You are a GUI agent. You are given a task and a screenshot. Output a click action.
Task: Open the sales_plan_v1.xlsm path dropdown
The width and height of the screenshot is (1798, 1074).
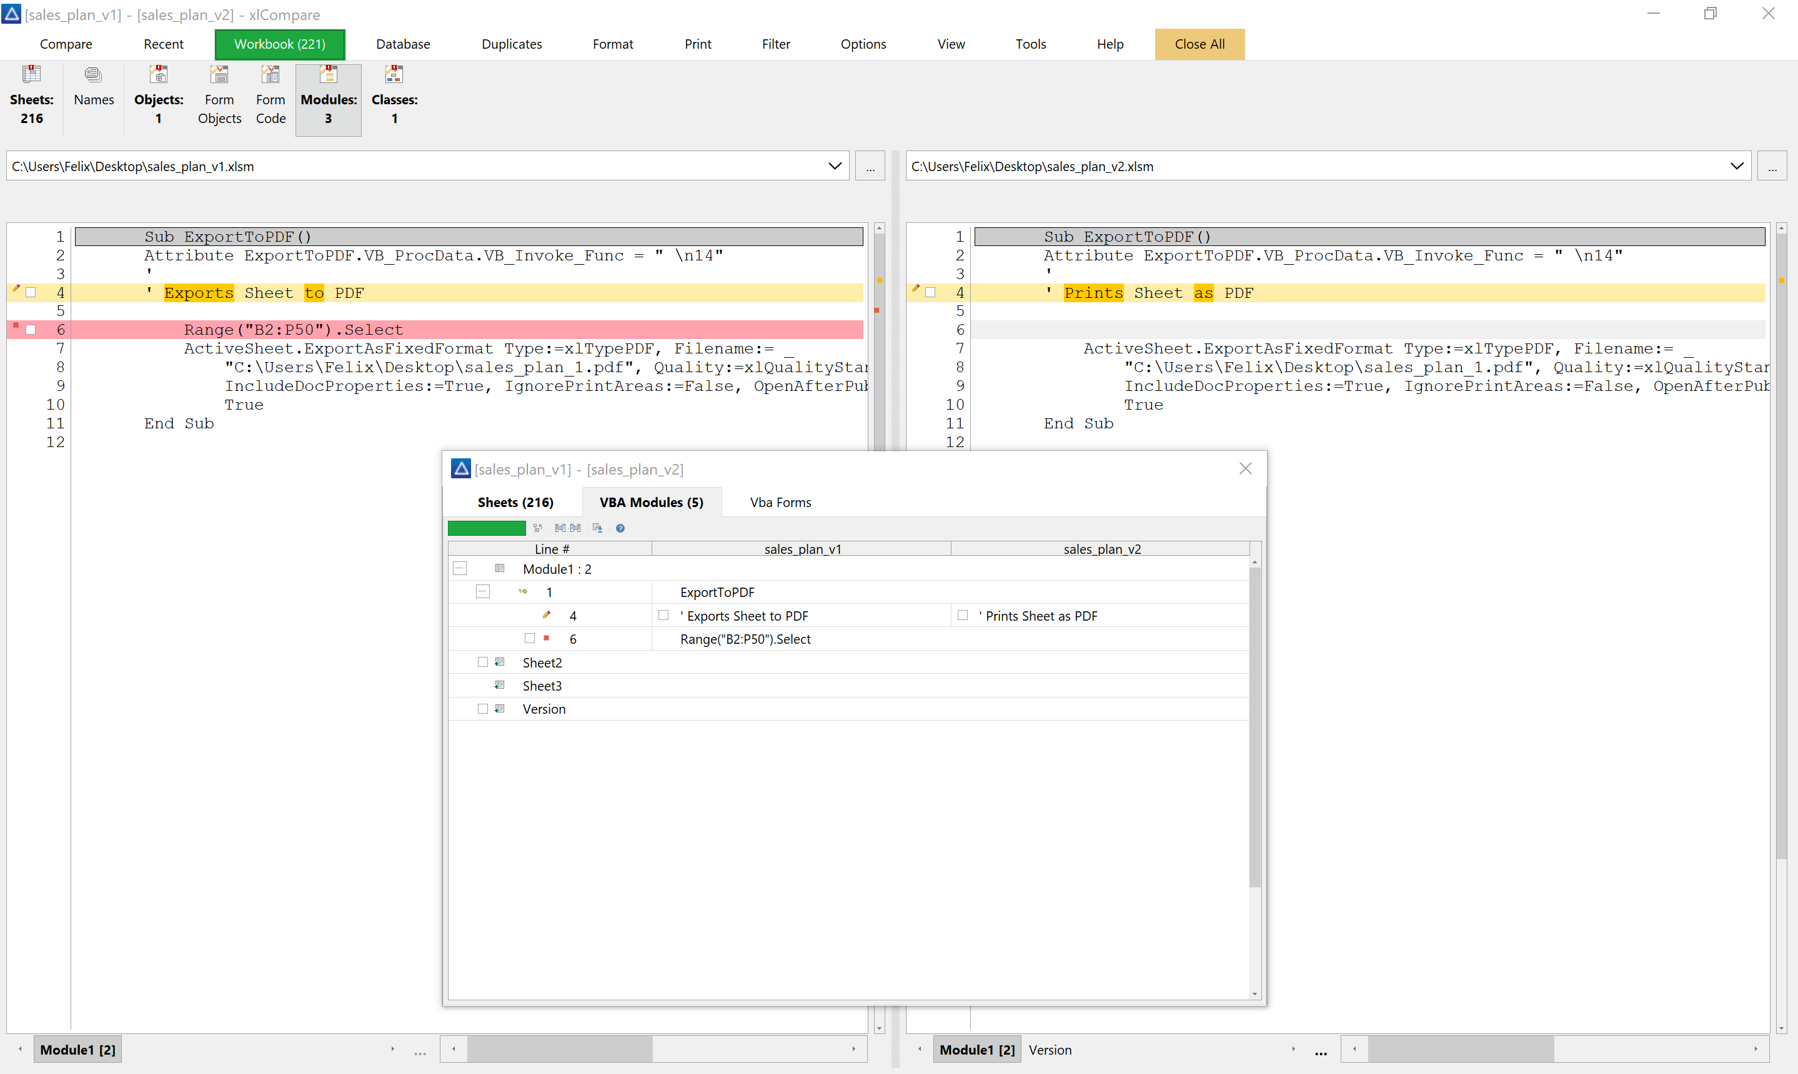coord(835,165)
